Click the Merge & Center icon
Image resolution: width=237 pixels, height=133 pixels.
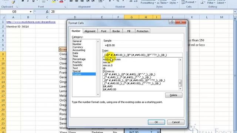tap(100, 1)
